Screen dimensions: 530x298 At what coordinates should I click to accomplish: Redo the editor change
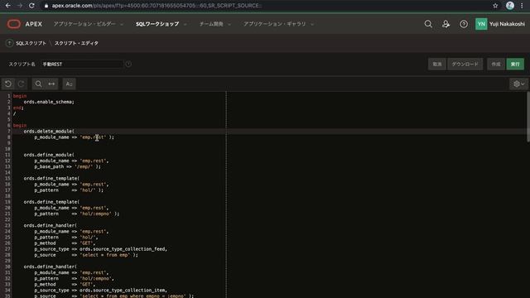[x=21, y=84]
